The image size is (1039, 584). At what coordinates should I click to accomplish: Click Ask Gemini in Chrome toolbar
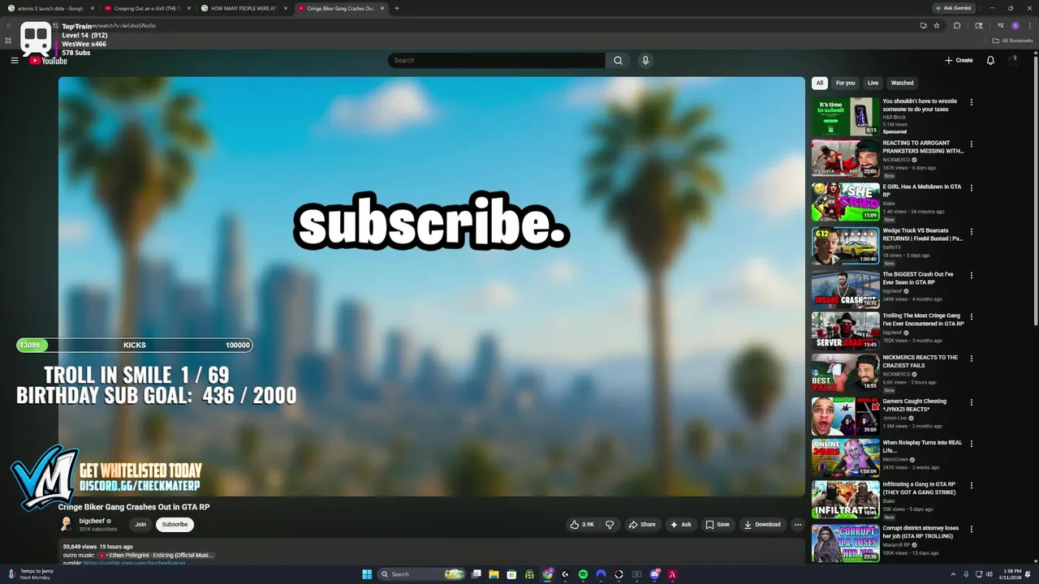coord(952,8)
